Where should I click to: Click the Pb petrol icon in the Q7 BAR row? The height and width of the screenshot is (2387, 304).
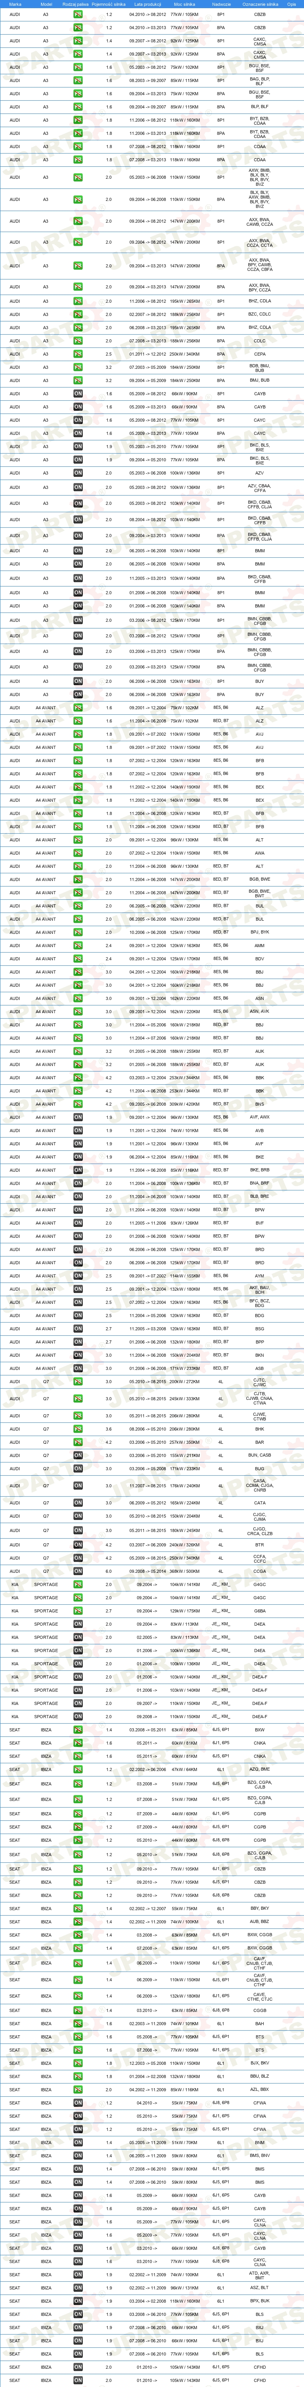(78, 1442)
